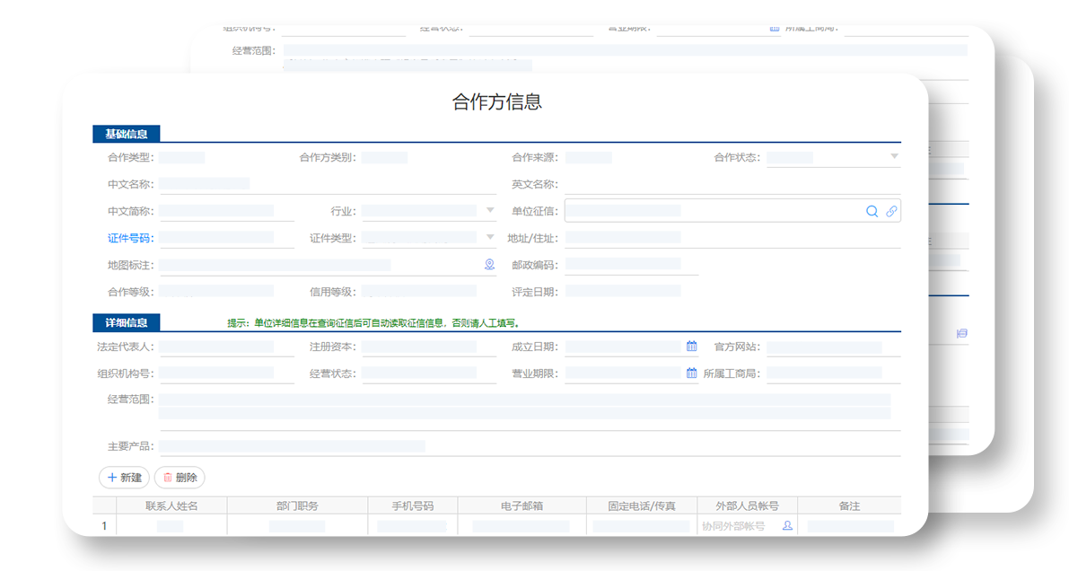The image size is (1069, 571).
Task: Click the 联系人姓名 column header
Action: [171, 506]
